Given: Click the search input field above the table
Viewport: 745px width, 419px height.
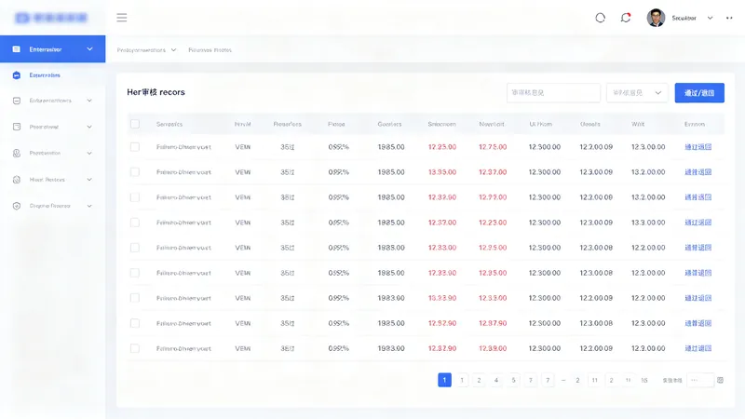Looking at the screenshot, I should coord(553,92).
